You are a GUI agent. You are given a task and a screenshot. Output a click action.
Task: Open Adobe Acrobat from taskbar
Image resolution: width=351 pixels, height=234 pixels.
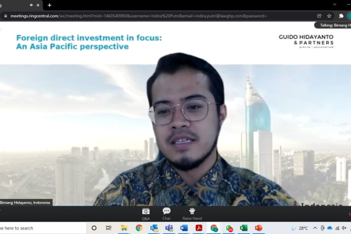point(199,228)
